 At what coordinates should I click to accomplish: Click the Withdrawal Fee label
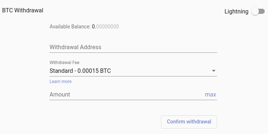coord(64,63)
